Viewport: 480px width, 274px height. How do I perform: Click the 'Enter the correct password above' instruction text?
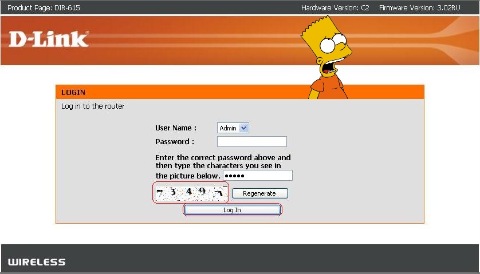223,166
